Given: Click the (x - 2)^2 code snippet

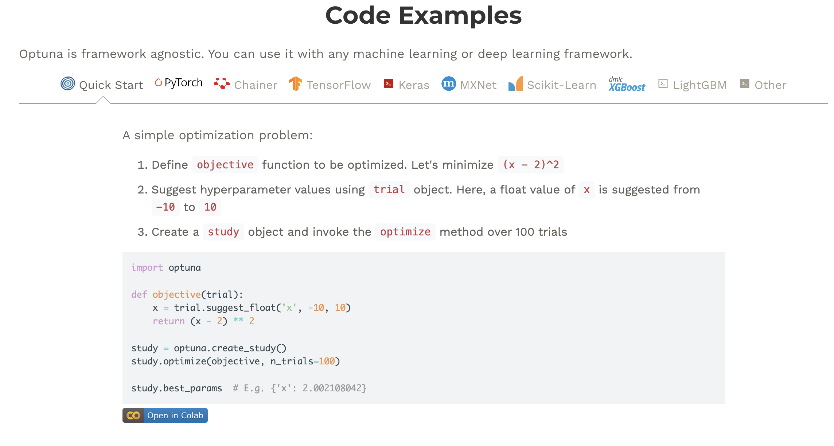Looking at the screenshot, I should click(x=530, y=165).
